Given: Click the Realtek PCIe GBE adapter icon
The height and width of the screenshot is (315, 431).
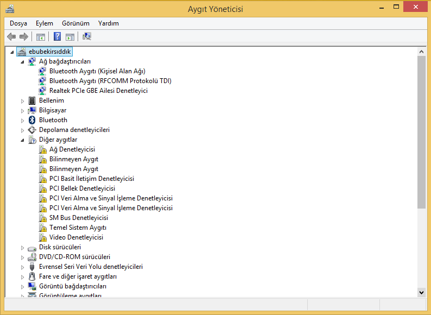Looking at the screenshot, I should pyautogui.click(x=42, y=91).
